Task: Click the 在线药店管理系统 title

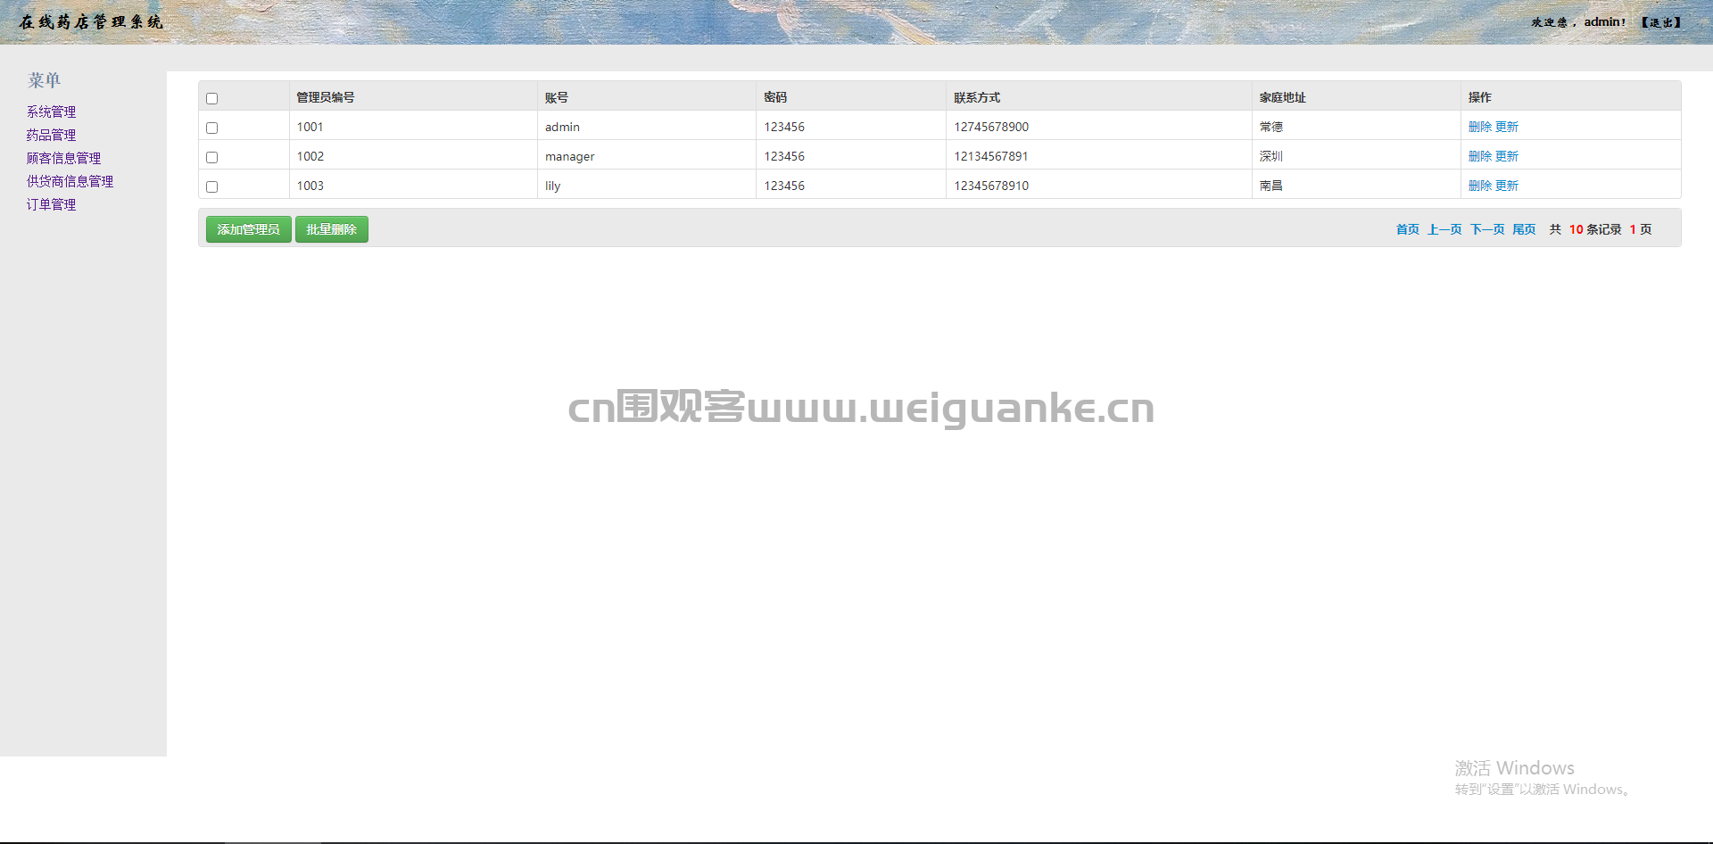Action: pos(91,22)
